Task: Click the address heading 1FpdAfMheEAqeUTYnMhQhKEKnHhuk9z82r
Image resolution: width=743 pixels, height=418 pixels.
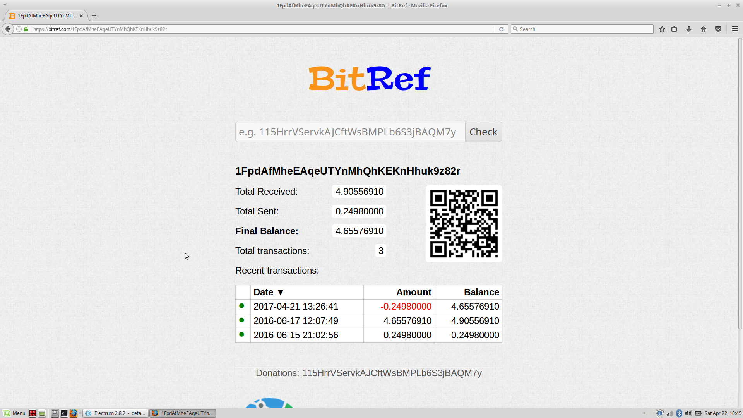Action: point(348,171)
